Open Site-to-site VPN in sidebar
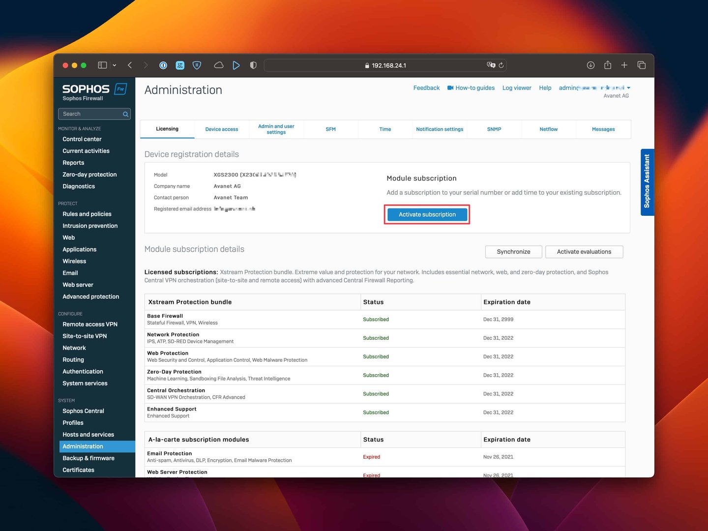The height and width of the screenshot is (531, 708). (85, 336)
